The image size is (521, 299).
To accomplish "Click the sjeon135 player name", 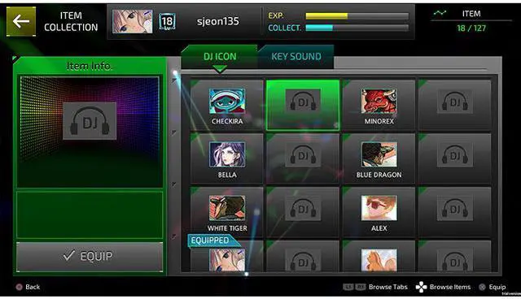I will (x=217, y=22).
